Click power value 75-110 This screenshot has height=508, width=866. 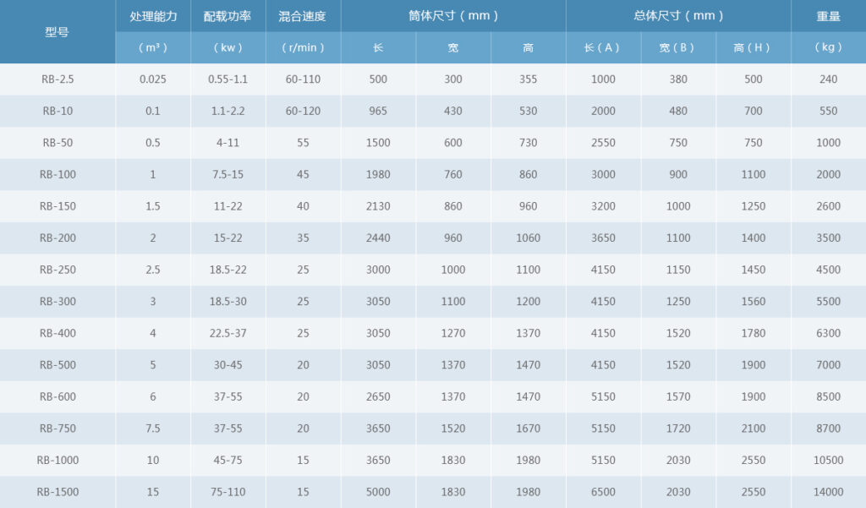(227, 492)
